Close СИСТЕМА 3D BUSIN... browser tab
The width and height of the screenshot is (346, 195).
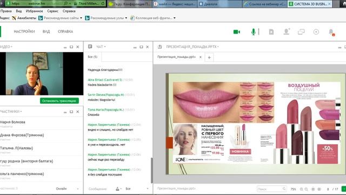click(329, 4)
